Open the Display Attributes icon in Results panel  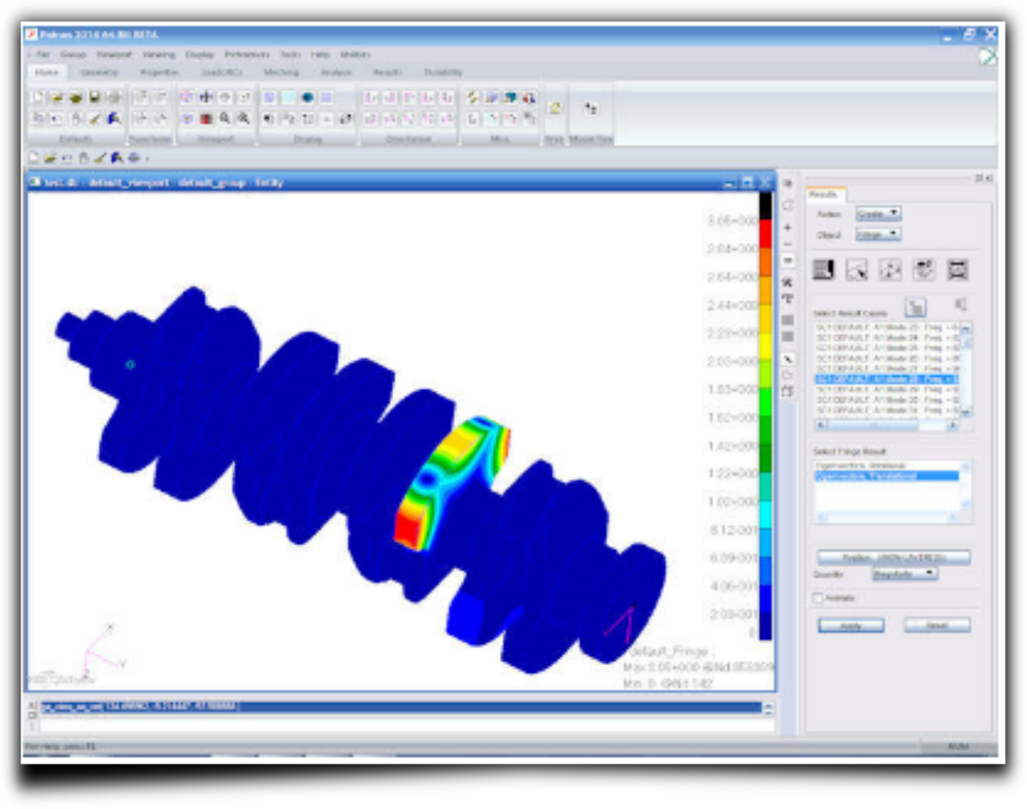890,270
